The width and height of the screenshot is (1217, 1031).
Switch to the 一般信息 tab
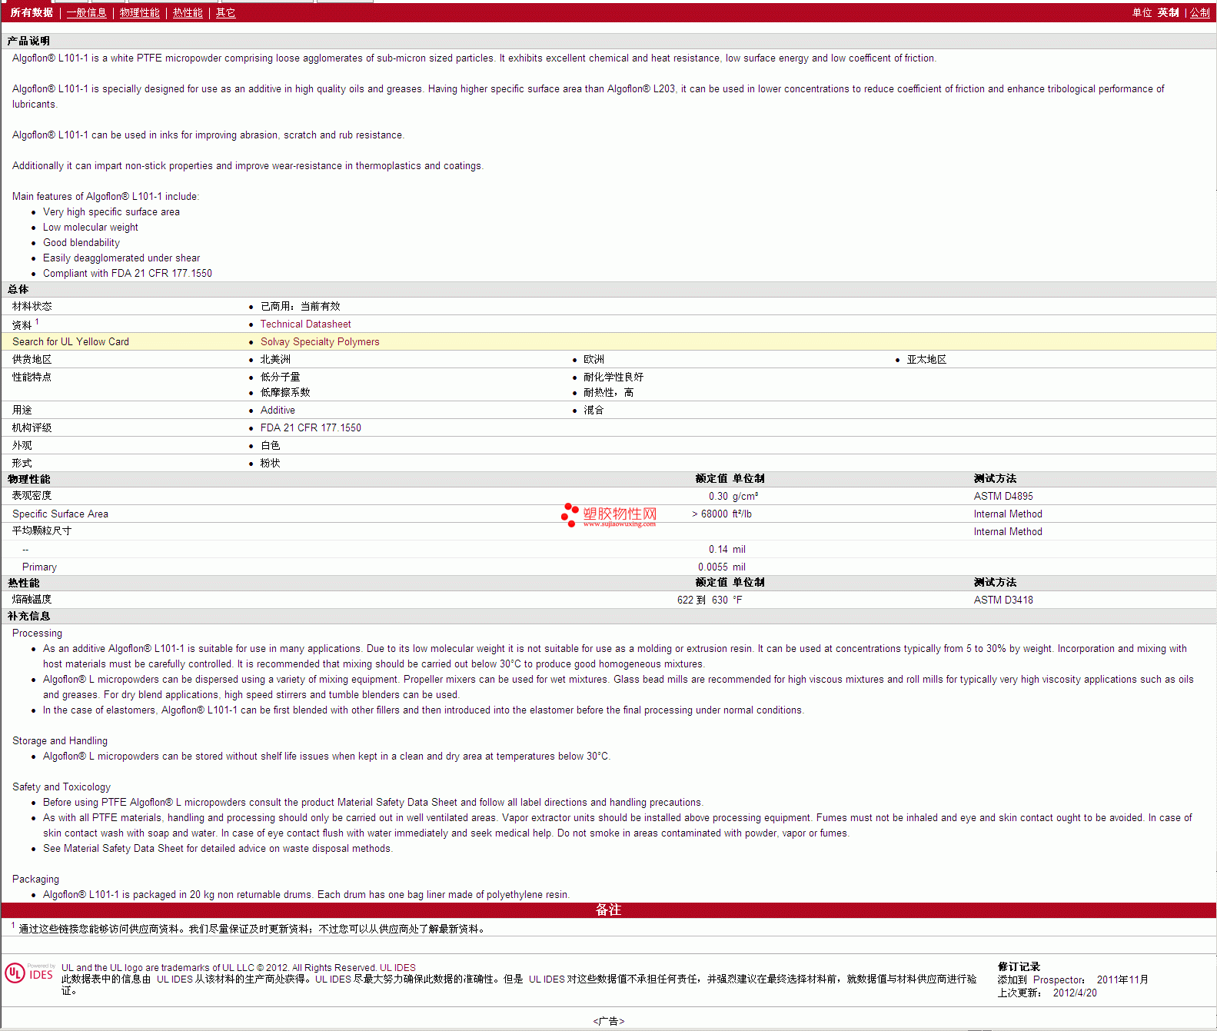tap(86, 12)
